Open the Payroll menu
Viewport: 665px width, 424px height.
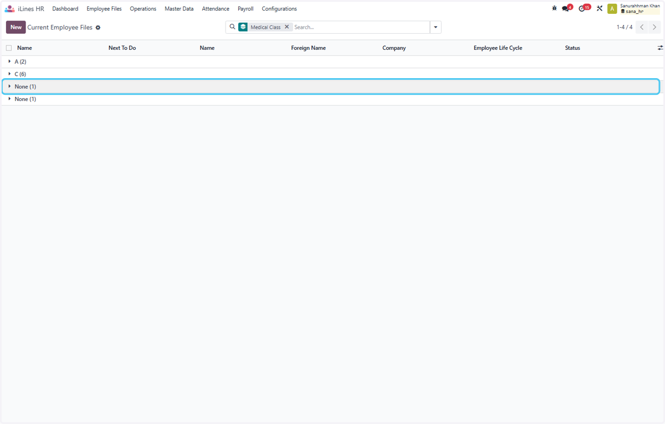245,9
